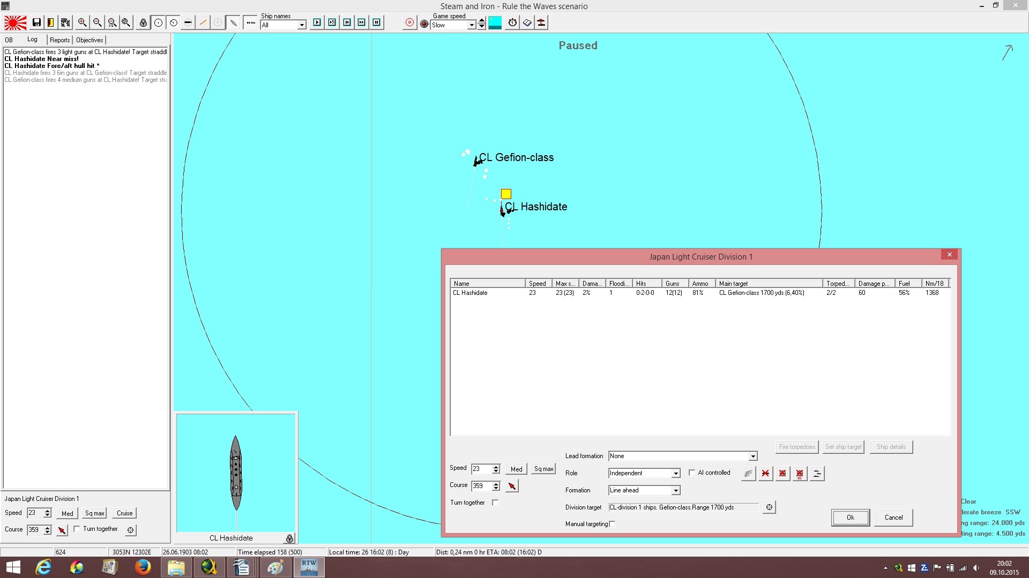1029x578 pixels.
Task: Open the Objectives tab
Action: tap(90, 40)
